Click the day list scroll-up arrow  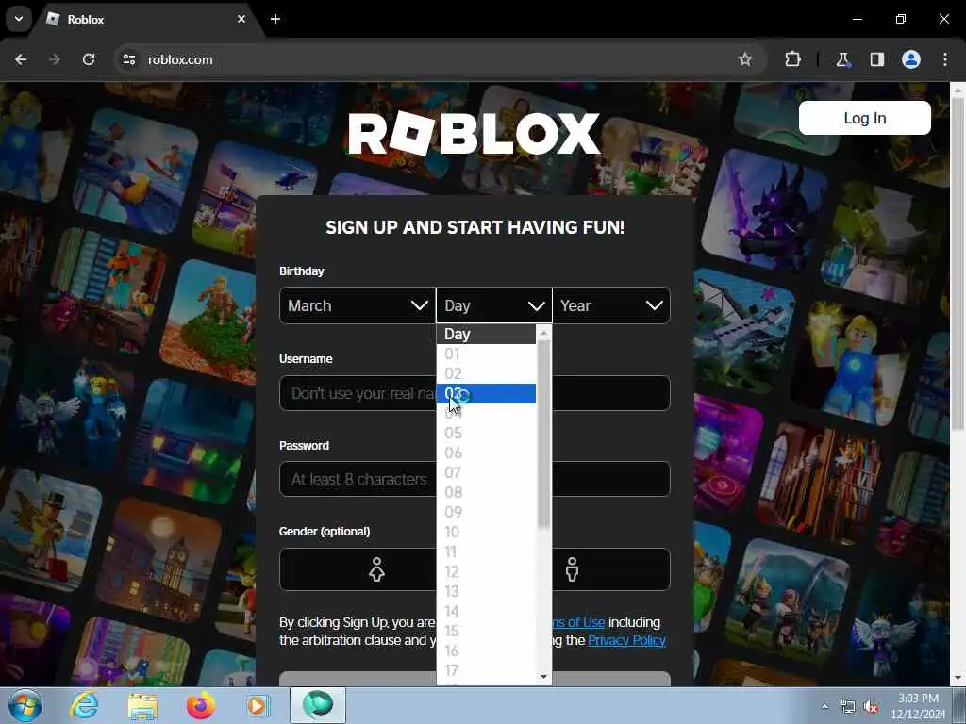click(x=543, y=333)
